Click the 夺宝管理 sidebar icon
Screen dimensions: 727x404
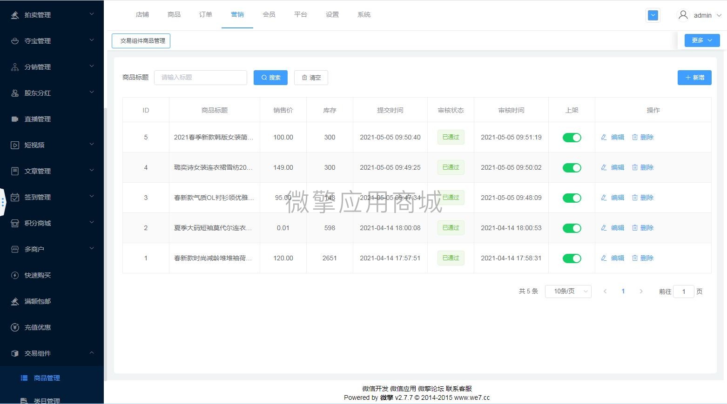[15, 41]
